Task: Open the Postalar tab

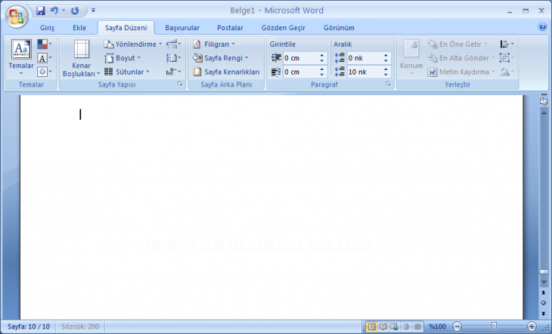Action: (x=230, y=28)
